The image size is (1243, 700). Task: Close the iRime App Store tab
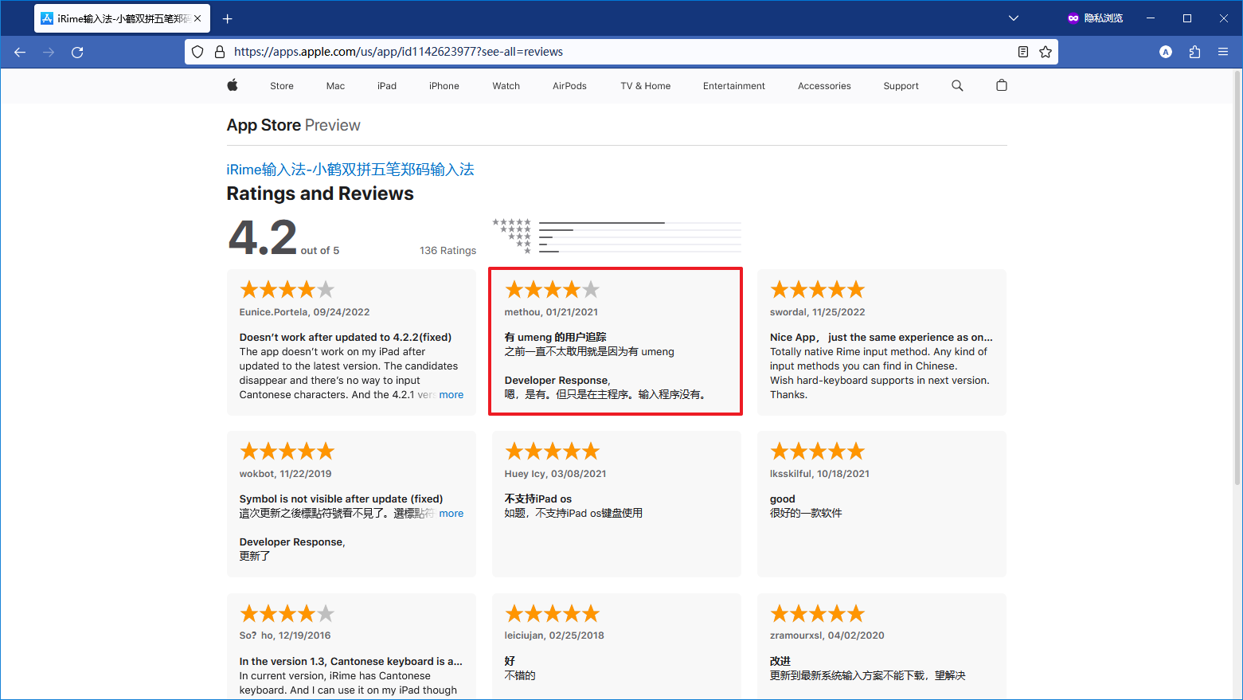pos(197,18)
